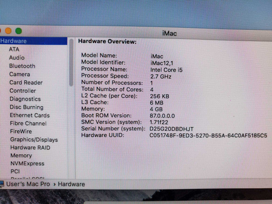The image size is (272, 204).
Task: Open the Diagnostics entry
Action: click(x=25, y=99)
